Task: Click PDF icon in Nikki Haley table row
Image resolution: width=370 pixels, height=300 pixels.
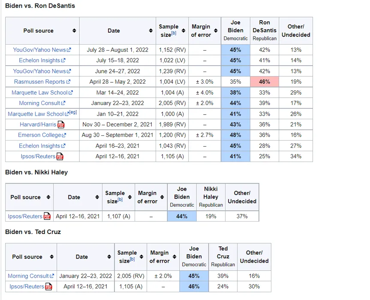Action: point(47,216)
